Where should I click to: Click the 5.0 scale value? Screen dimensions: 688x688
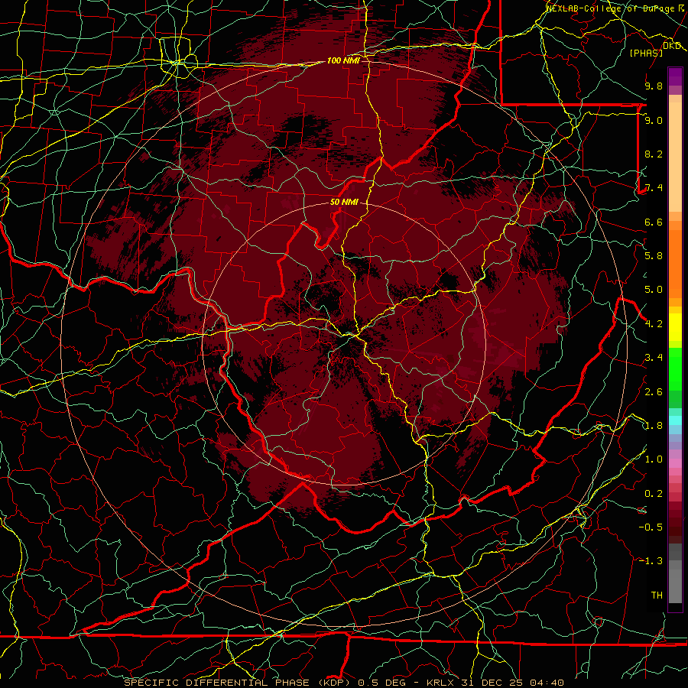coord(654,290)
